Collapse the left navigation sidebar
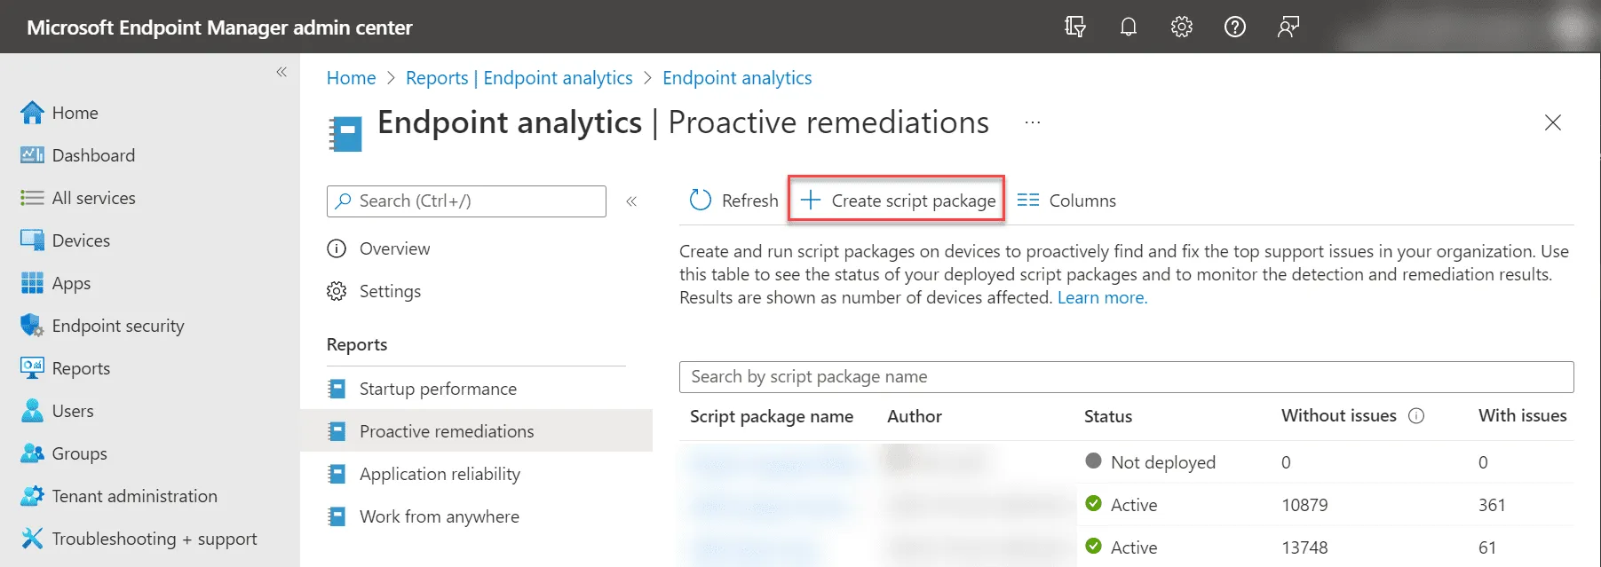Viewport: 1601px width, 567px height. [281, 72]
